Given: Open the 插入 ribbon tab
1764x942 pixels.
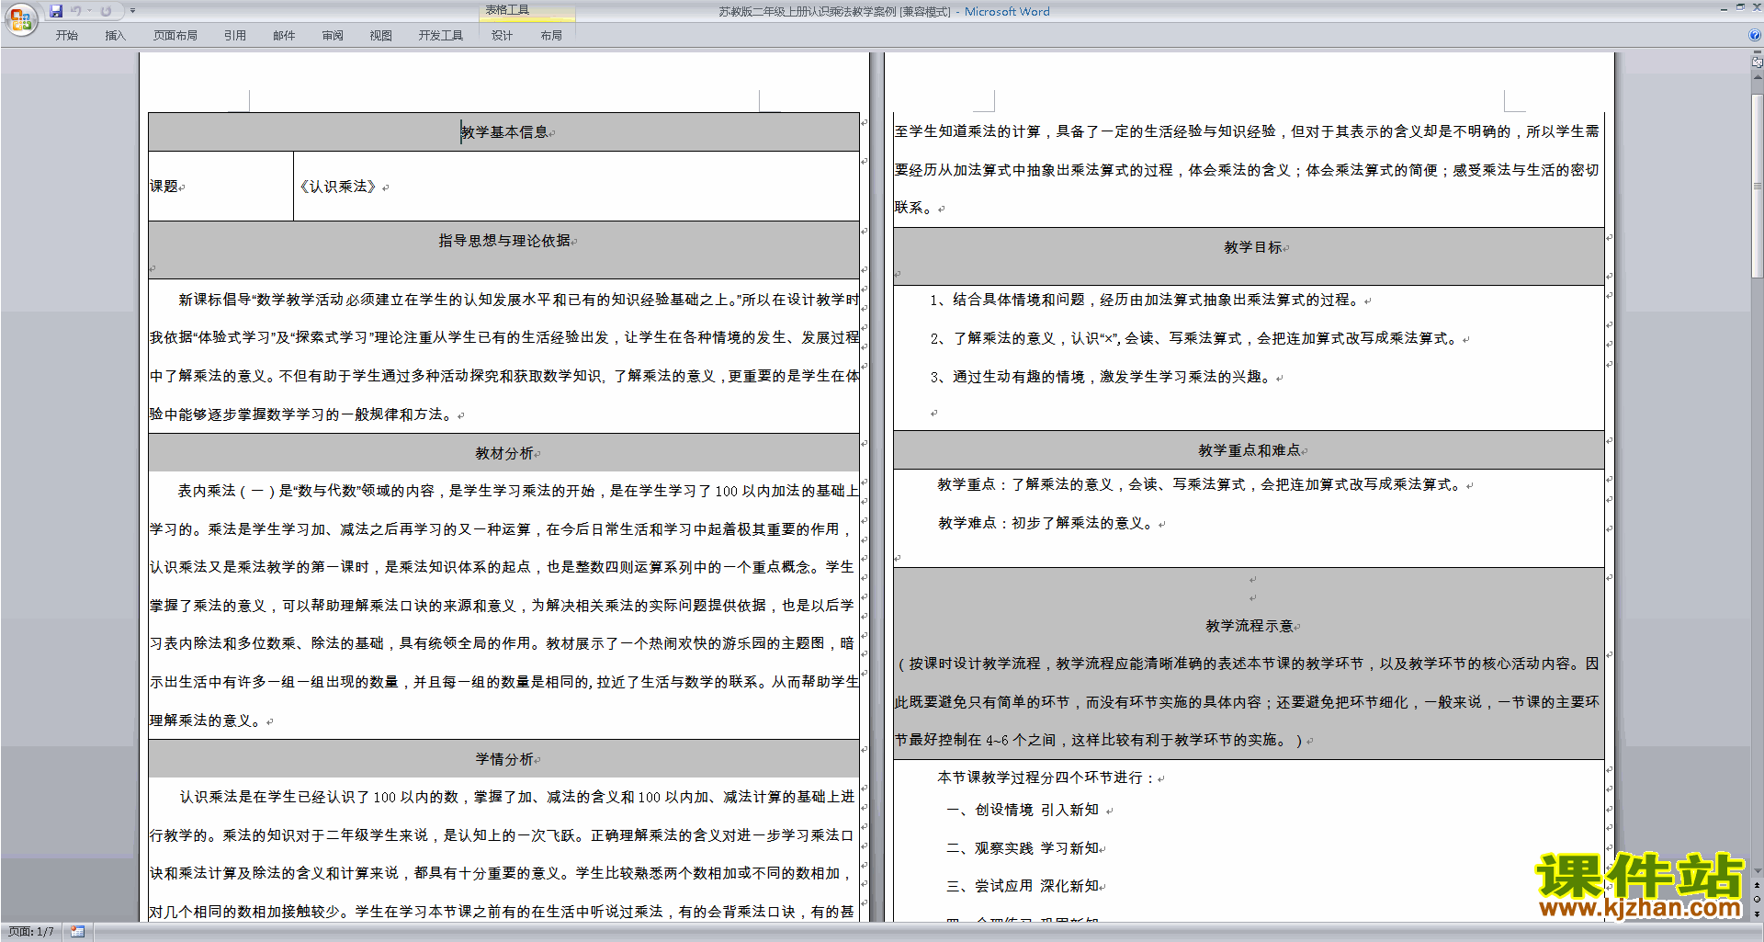Looking at the screenshot, I should pos(115,35).
